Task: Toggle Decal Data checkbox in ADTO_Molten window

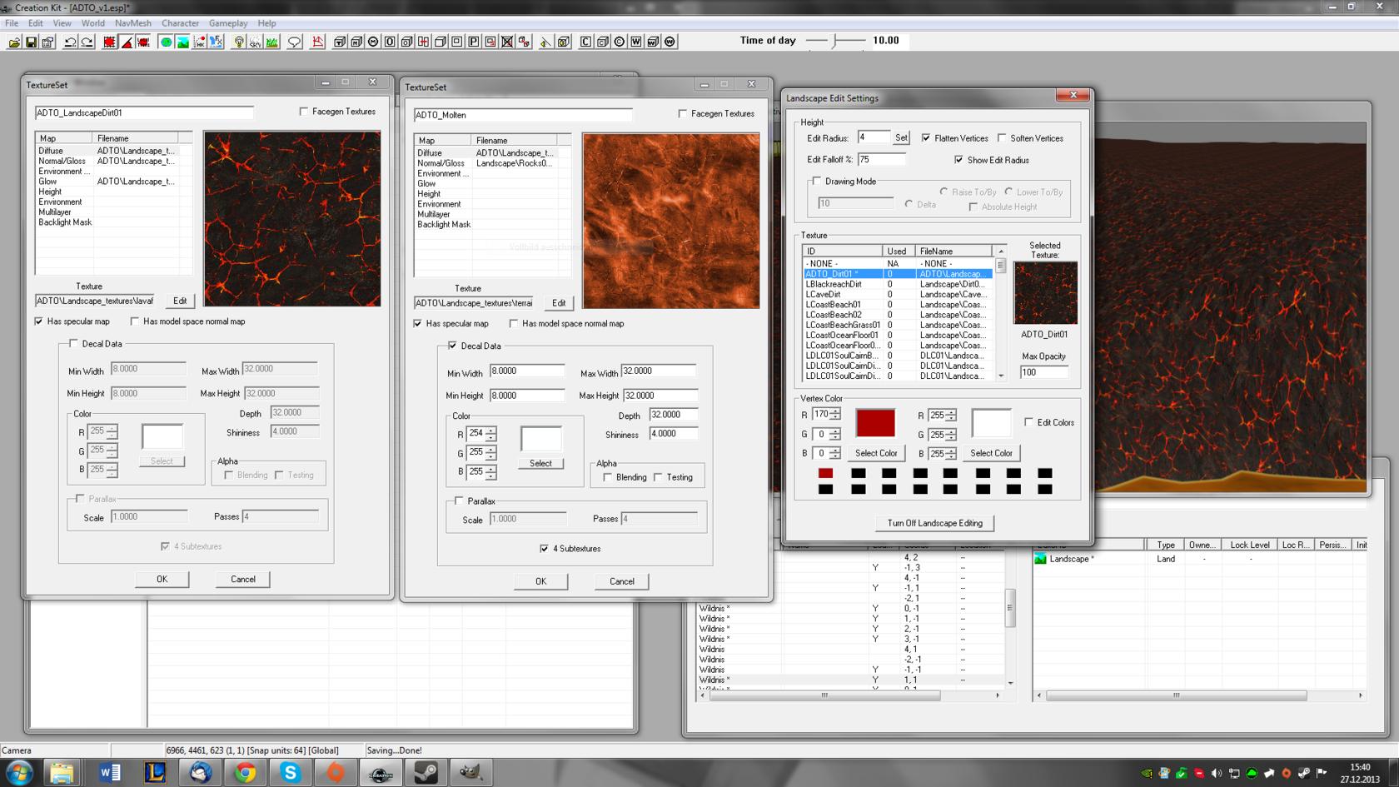Action: pyautogui.click(x=452, y=346)
